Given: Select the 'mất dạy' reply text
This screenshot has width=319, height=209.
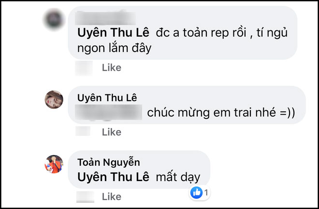Looking at the screenshot, I should [x=178, y=177].
